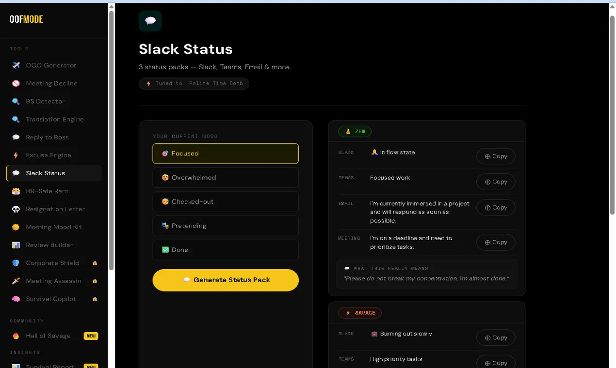Click the sidebar vertical scrollbar
This screenshot has height=368, width=616.
pos(112,140)
